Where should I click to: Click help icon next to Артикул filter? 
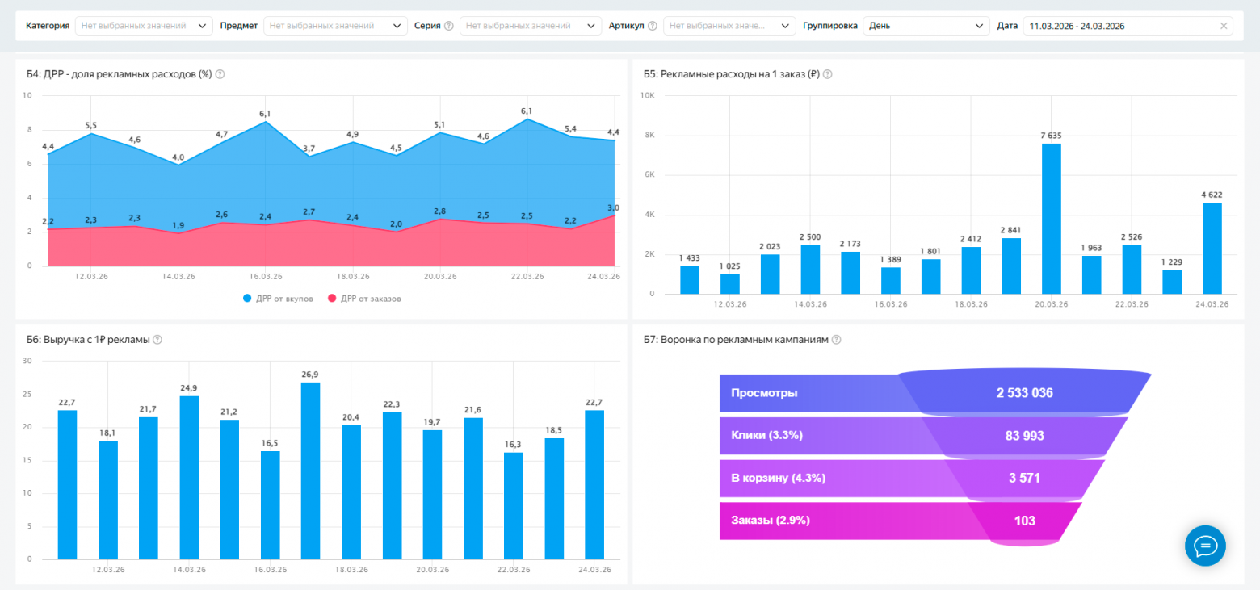point(653,25)
